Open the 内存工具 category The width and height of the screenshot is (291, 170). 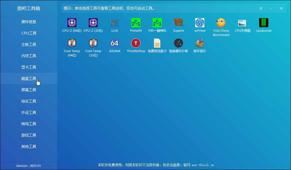tap(29, 56)
